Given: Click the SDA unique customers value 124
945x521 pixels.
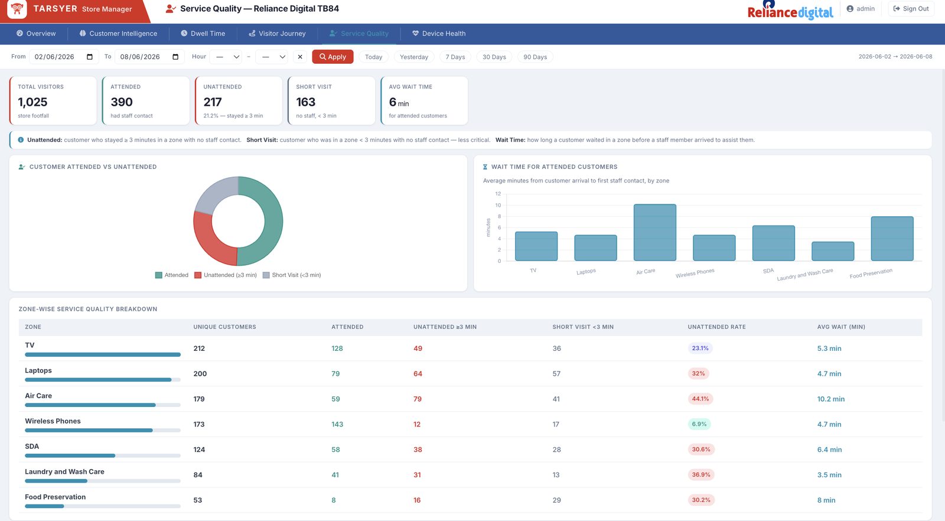Looking at the screenshot, I should point(199,450).
